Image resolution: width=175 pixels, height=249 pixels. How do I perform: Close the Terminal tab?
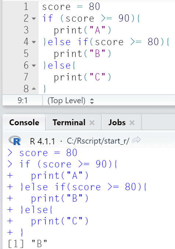click(92, 123)
